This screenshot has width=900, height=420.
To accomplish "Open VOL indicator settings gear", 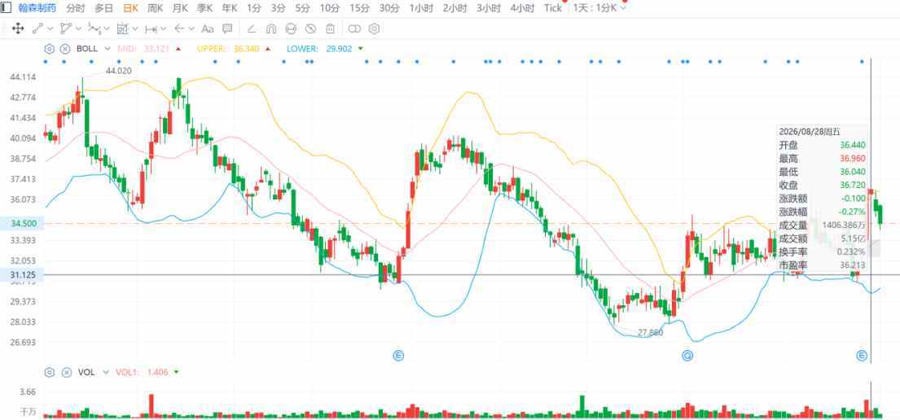I will click(50, 372).
